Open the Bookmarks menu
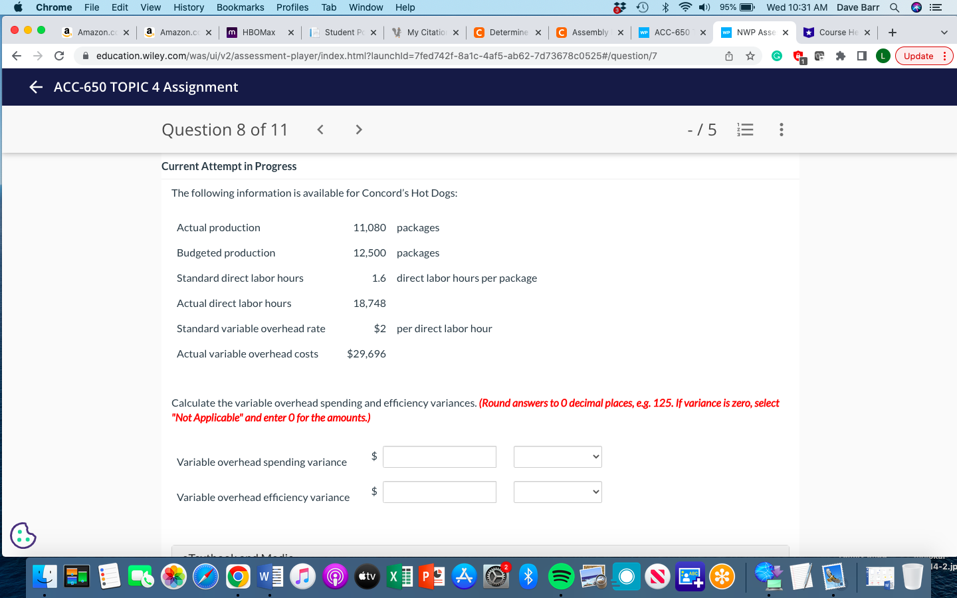Viewport: 957px width, 598px height. point(240,7)
